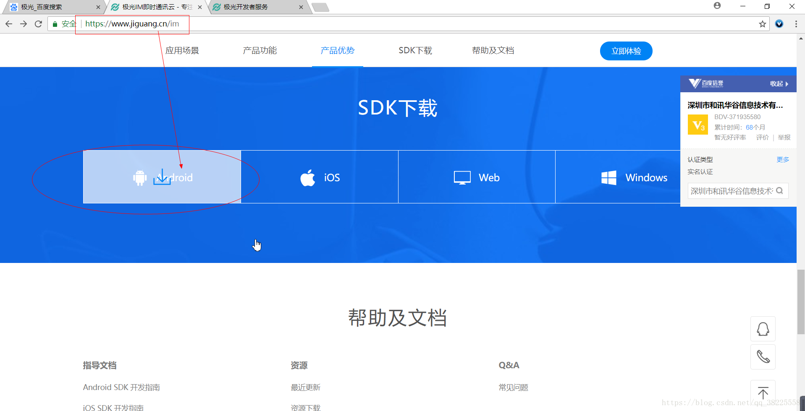Click the Apple logo for iOS SDK
This screenshot has width=805, height=411.
tap(308, 177)
